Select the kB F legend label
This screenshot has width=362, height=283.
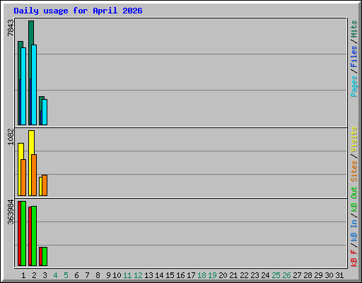pos(354,258)
